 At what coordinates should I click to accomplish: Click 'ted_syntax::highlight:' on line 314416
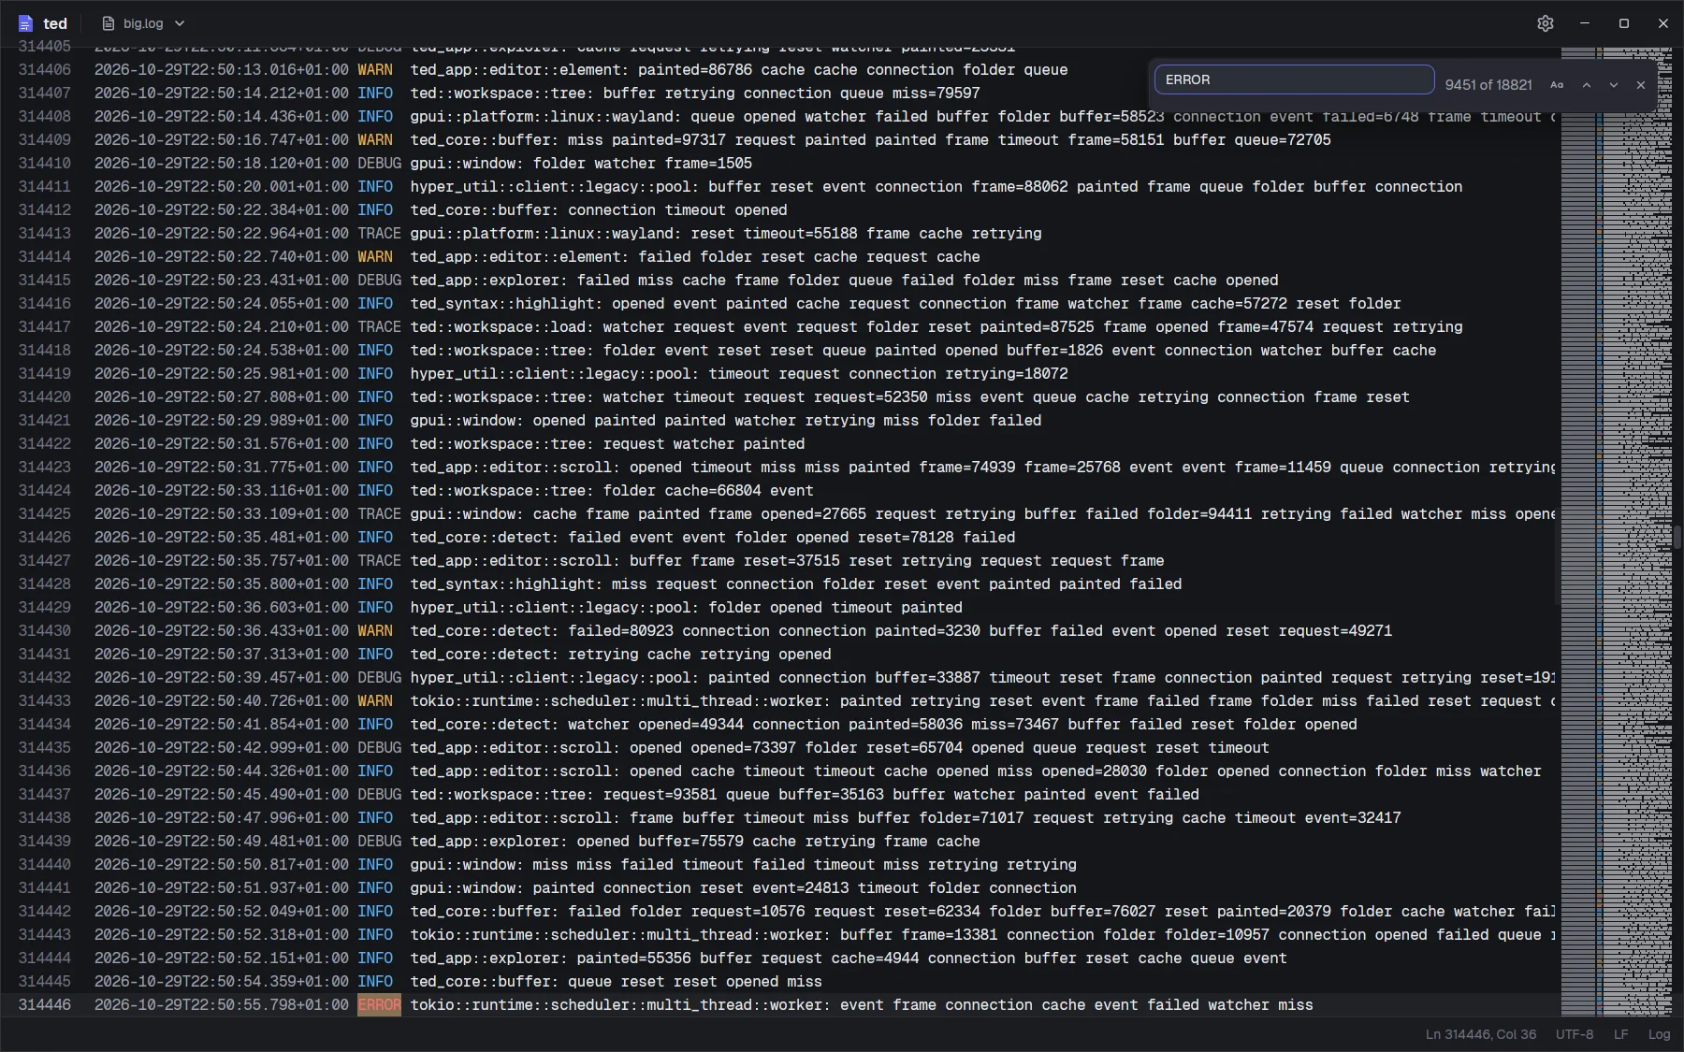click(x=506, y=304)
